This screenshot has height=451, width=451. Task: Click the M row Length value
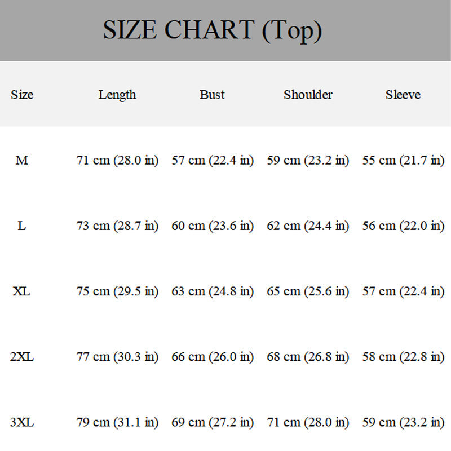coord(117,161)
